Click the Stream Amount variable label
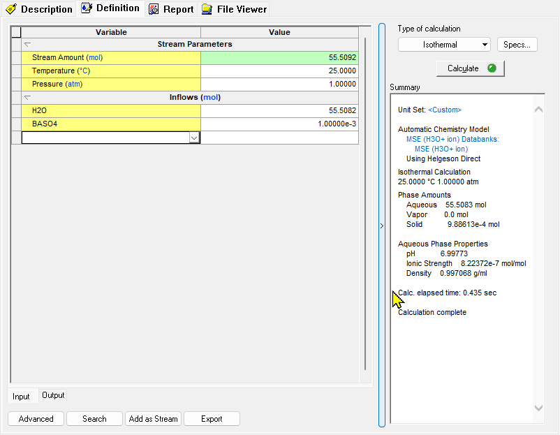 [67, 57]
